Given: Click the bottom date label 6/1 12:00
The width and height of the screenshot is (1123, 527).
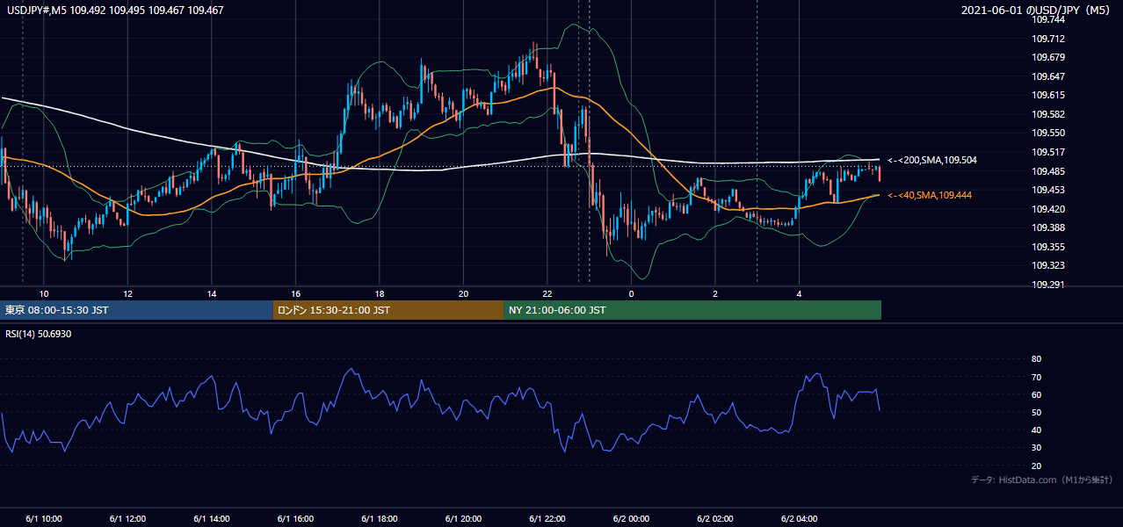Looking at the screenshot, I should [x=127, y=519].
